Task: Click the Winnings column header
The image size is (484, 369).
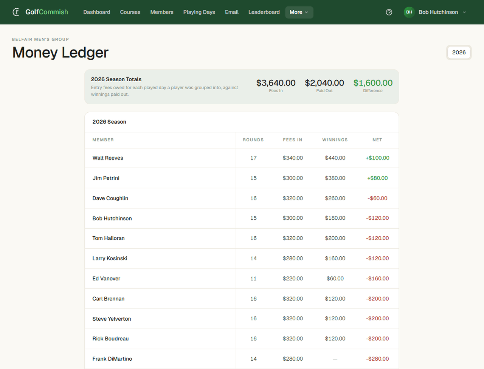Action: (x=335, y=140)
